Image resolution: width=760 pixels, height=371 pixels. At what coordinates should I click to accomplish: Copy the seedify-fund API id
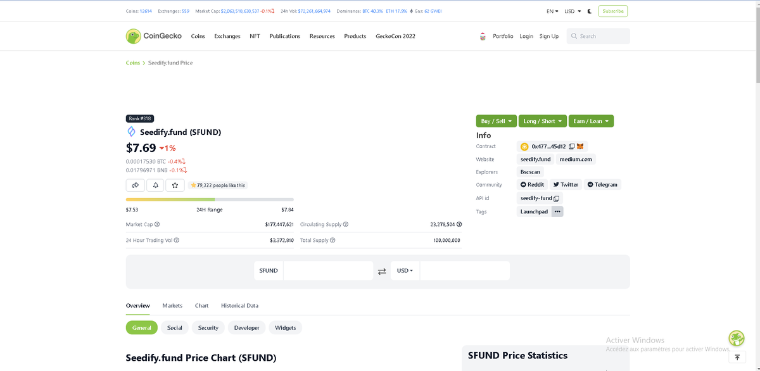pyautogui.click(x=556, y=198)
